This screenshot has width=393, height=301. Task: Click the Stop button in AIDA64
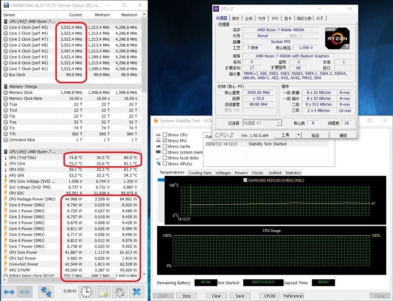[x=187, y=296]
